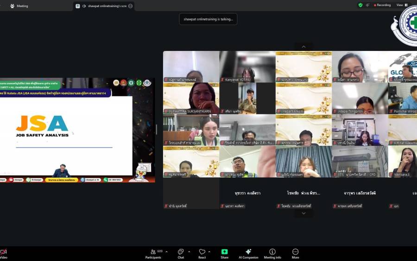Click the LINE @shawpat badge on shared screen
This screenshot has width=417, height=261.
tap(35, 180)
